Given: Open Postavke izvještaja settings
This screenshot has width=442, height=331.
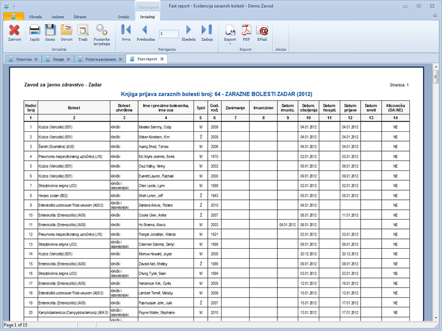Looking at the screenshot, I should click(102, 35).
